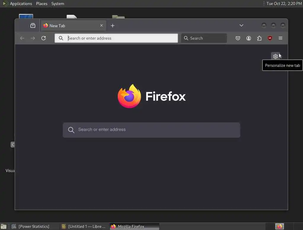The height and width of the screenshot is (230, 303).
Task: Open the Firefox hamburger application menu
Action: [x=281, y=38]
